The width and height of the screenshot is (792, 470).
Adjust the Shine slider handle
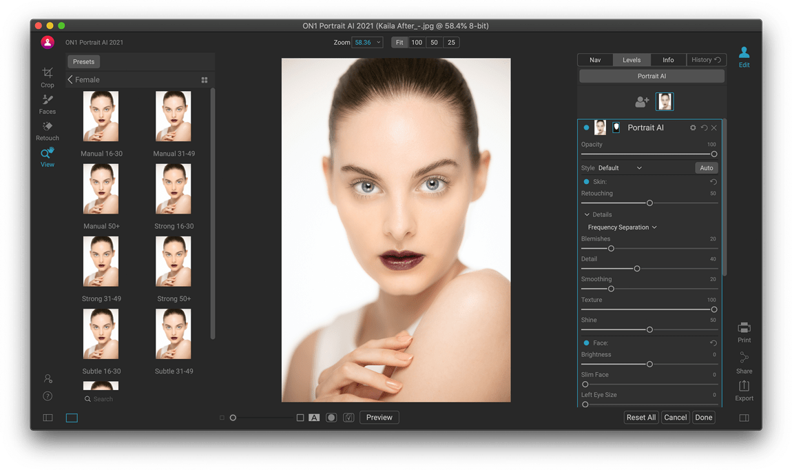tap(649, 330)
